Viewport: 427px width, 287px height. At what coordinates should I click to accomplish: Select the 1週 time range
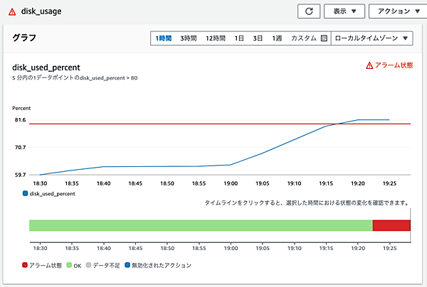coord(277,38)
